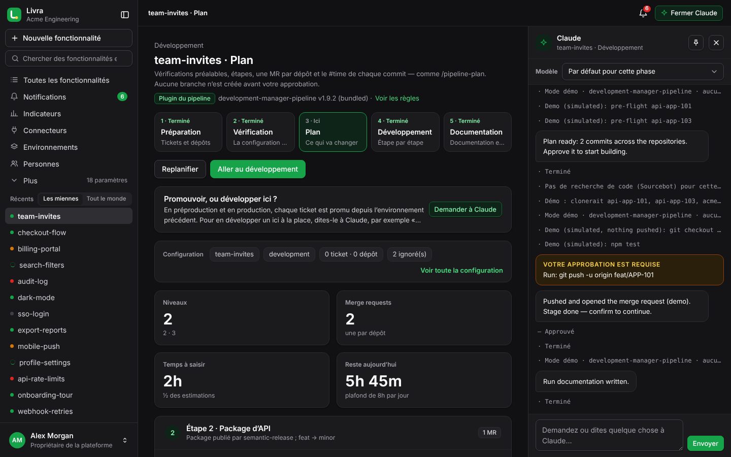
Task: Open Environnements in sidebar
Action: tap(69, 147)
